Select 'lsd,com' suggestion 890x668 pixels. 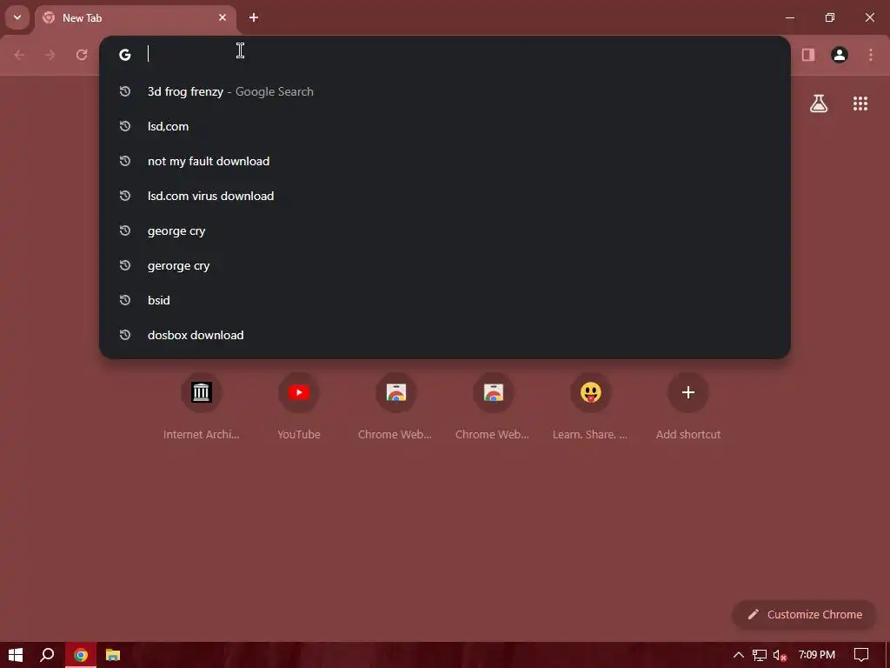(x=445, y=126)
